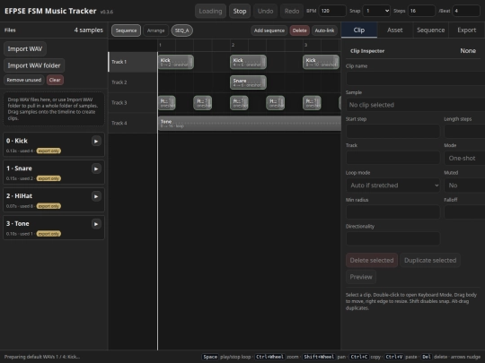Open the Clip inspector tab
The height and width of the screenshot is (363, 485).
coord(359,30)
